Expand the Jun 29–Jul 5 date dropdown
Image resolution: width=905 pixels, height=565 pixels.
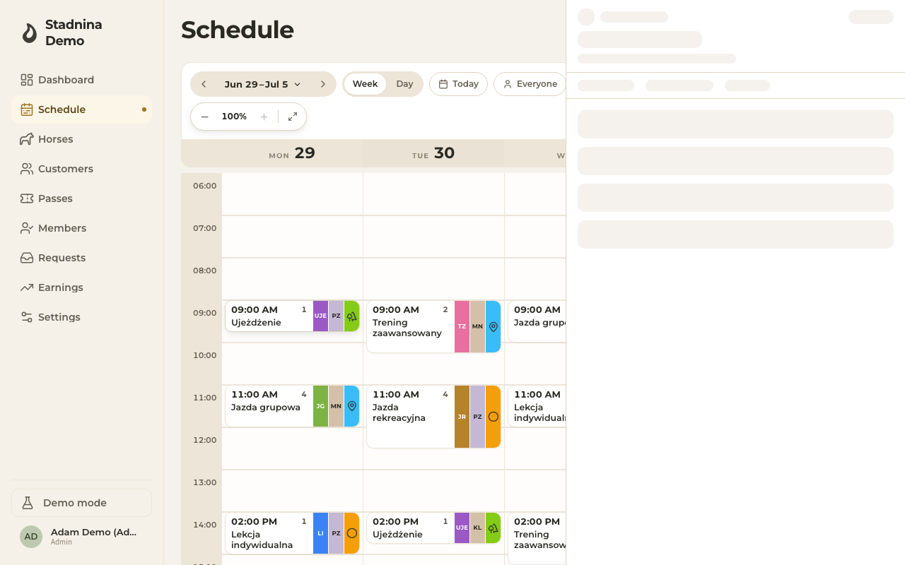(263, 84)
